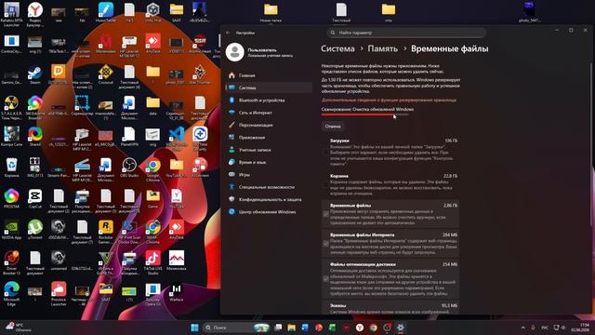Open Bluetooth и устройства section
The width and height of the screenshot is (595, 335).
269,100
